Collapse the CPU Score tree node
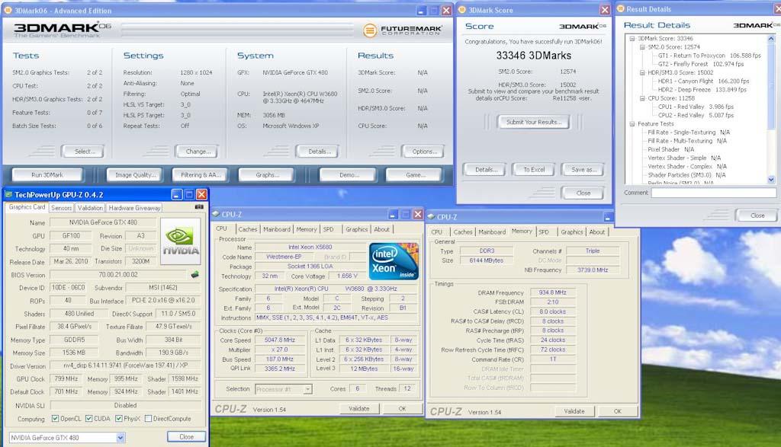 pos(642,98)
